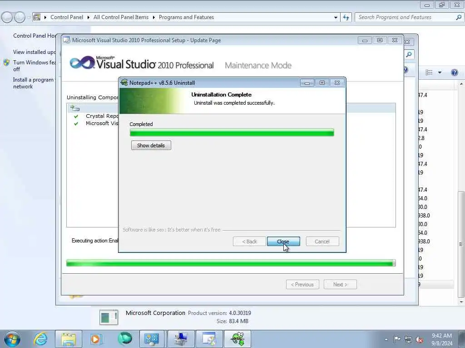Image resolution: width=465 pixels, height=348 pixels.
Task: Expand arrow after All Control Panel Items
Action: [154, 18]
